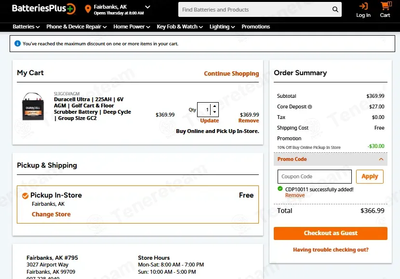Open the Batteries menu
The width and height of the screenshot is (400, 279).
pyautogui.click(x=26, y=27)
